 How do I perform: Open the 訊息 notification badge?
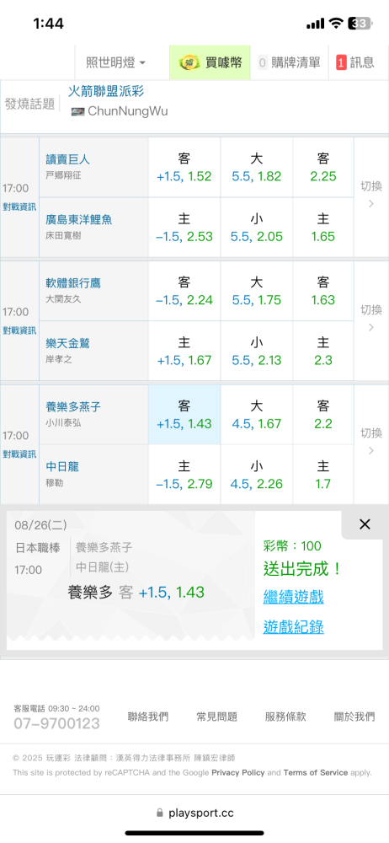(x=341, y=62)
